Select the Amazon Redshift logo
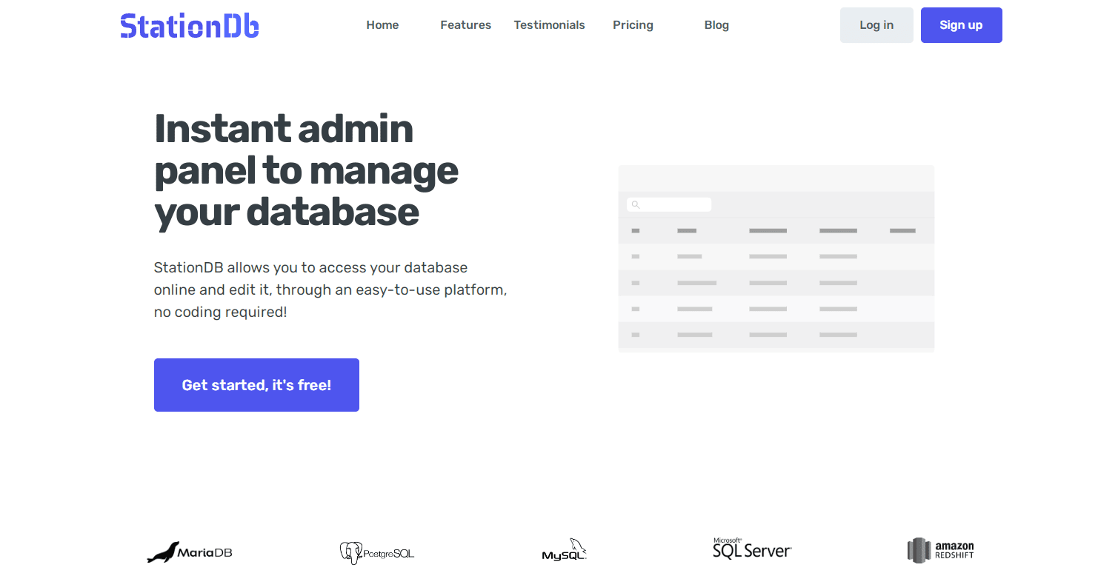 point(939,550)
